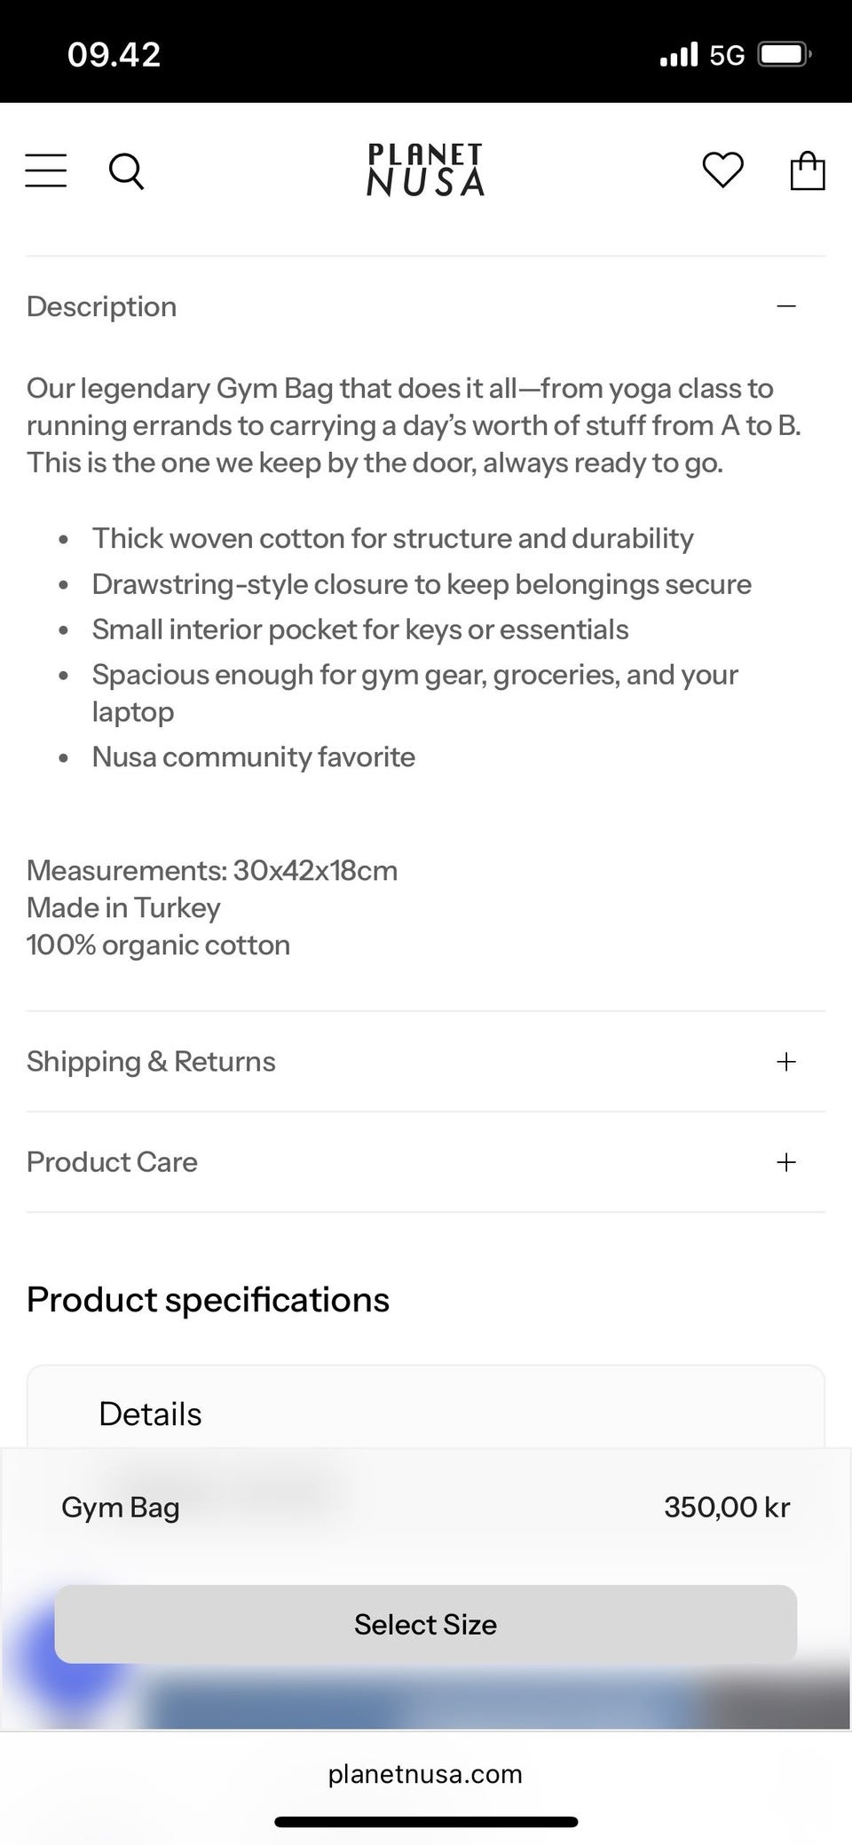Open the Product Care section label
This screenshot has width=852, height=1845.
pos(112,1162)
